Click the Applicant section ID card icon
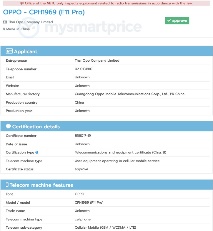The height and width of the screenshot is (231, 213). 9,51
